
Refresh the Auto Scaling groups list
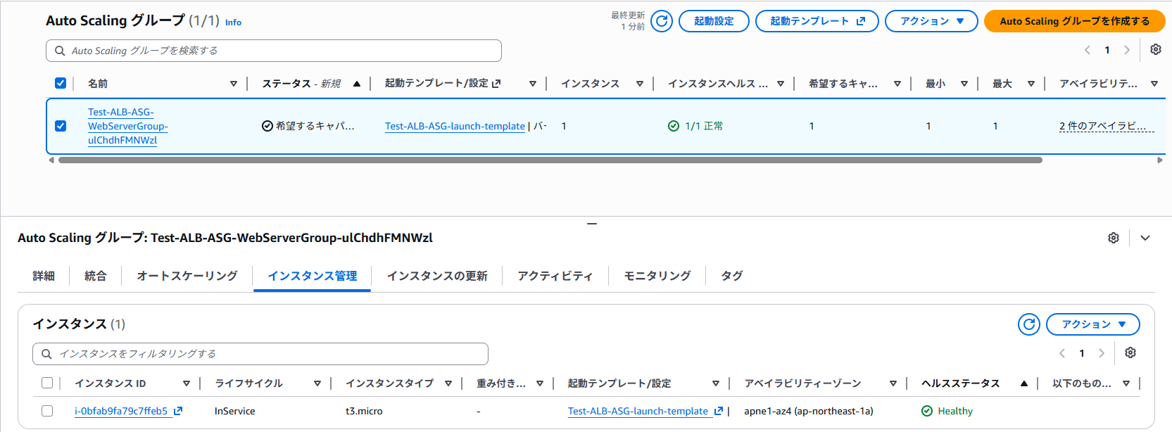tap(662, 21)
